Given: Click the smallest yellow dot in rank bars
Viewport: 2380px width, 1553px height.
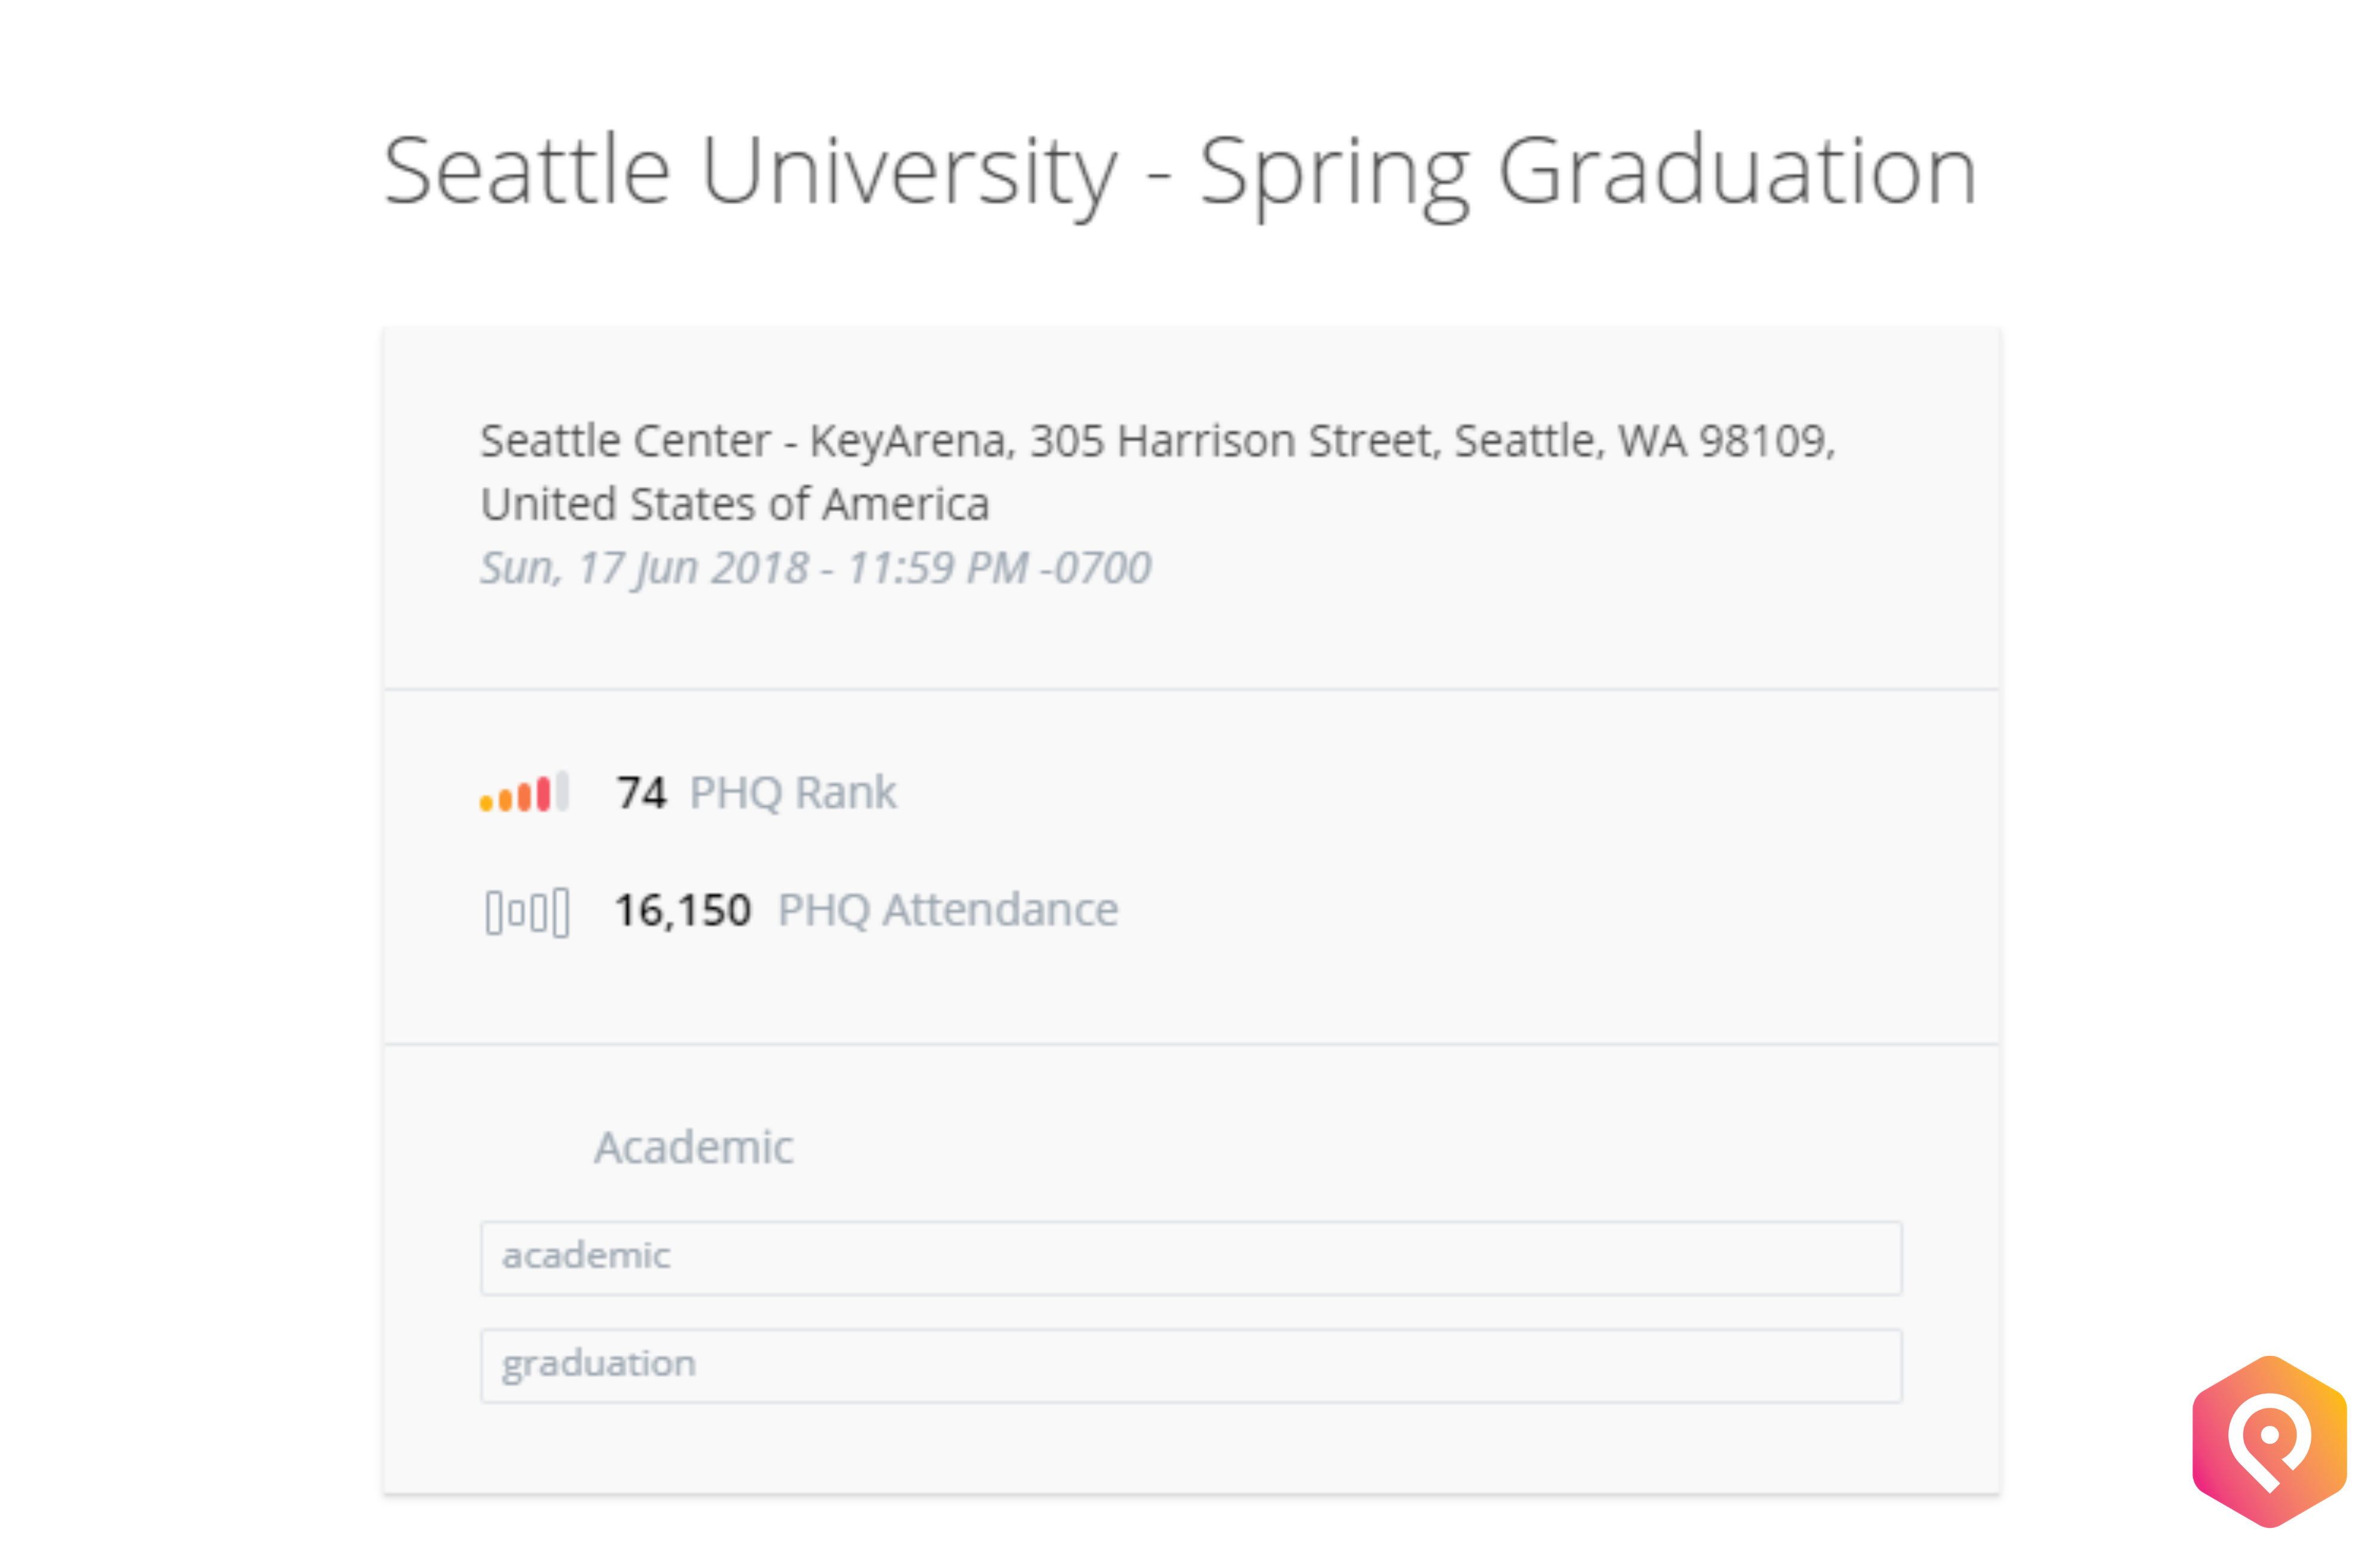Looking at the screenshot, I should click(487, 802).
